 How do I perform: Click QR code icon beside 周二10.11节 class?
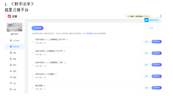point(65,51)
